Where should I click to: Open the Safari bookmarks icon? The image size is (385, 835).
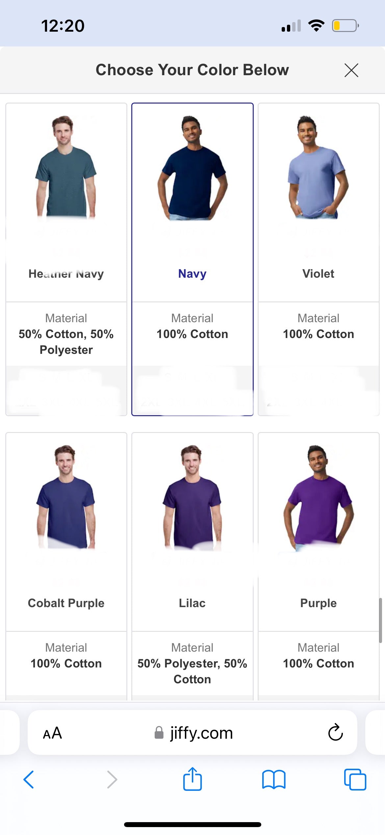coord(274,780)
